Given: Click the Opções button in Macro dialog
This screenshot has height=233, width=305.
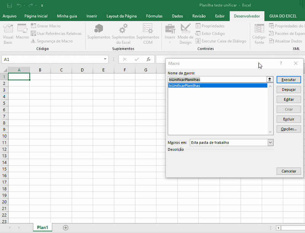Looking at the screenshot, I should [289, 129].
